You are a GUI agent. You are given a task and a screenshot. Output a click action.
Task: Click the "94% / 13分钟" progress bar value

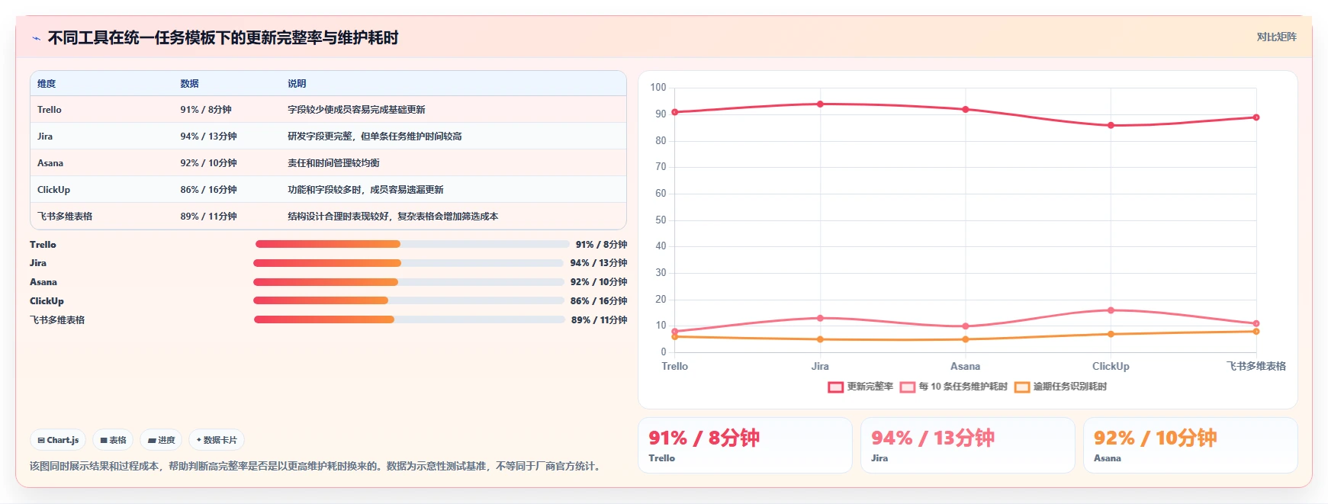[x=599, y=263]
